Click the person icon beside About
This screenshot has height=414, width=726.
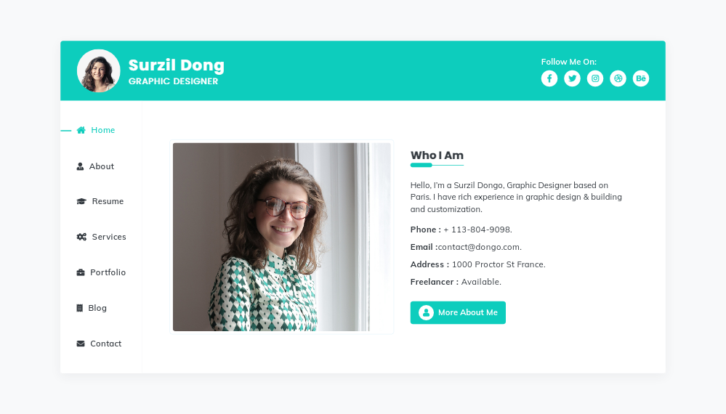[x=80, y=166]
